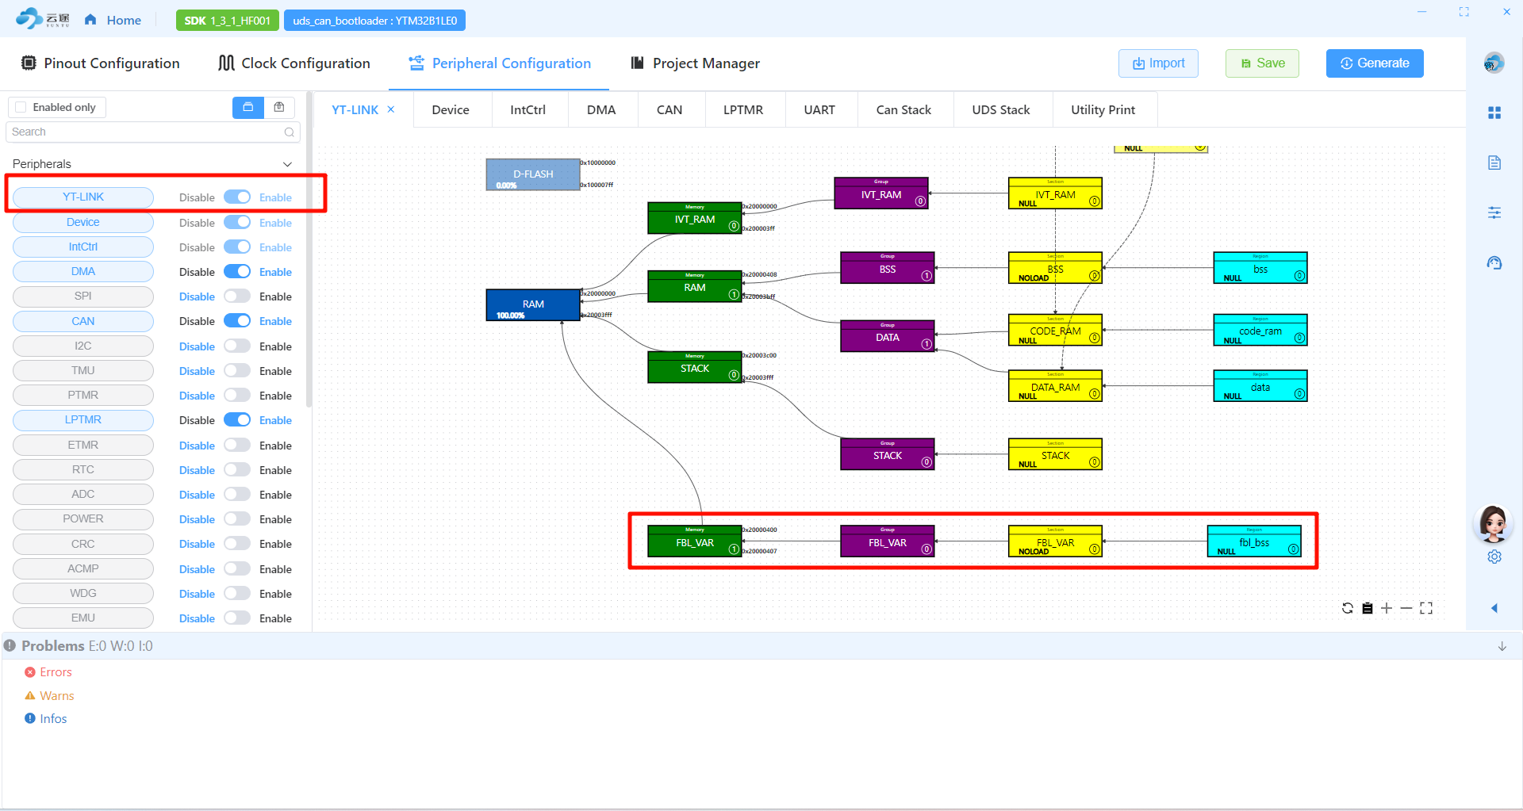Click the refresh icon in diagram toolbar
The image size is (1523, 811).
point(1347,608)
